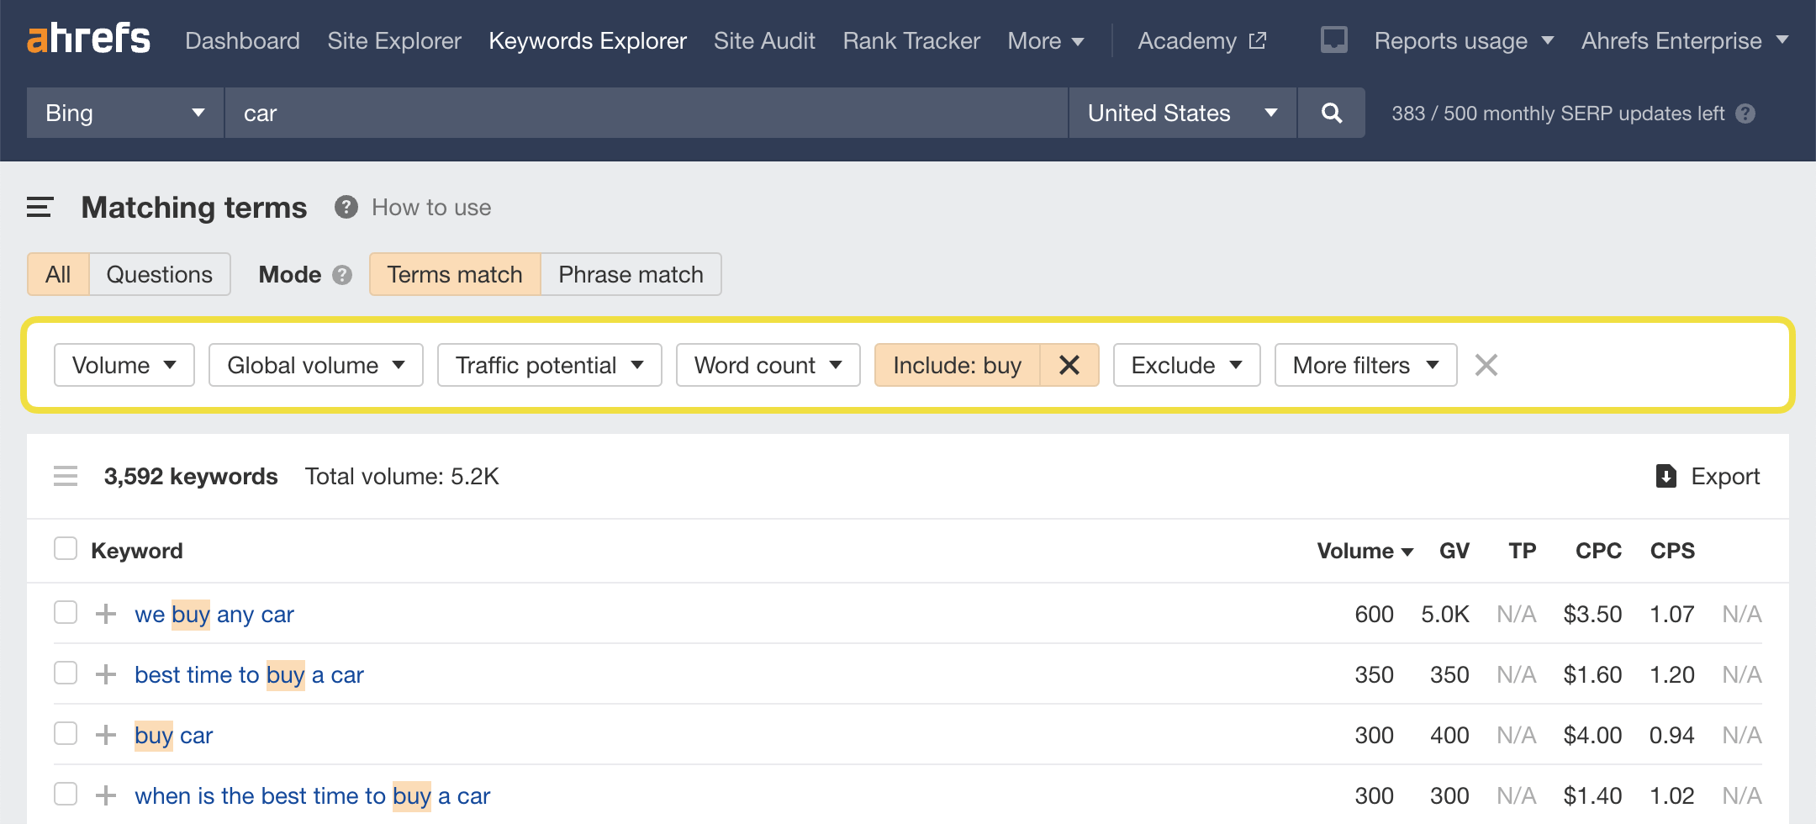Open the notifications monitor icon
Image resolution: width=1816 pixels, height=824 pixels.
click(x=1333, y=40)
